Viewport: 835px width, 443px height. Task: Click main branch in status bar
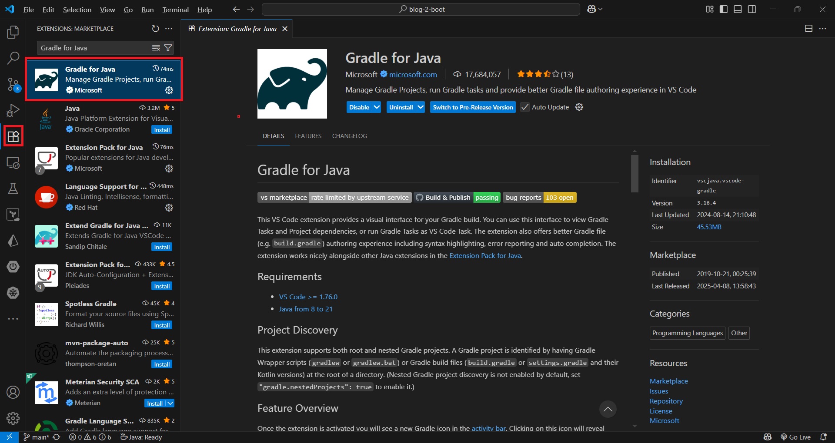(x=36, y=437)
